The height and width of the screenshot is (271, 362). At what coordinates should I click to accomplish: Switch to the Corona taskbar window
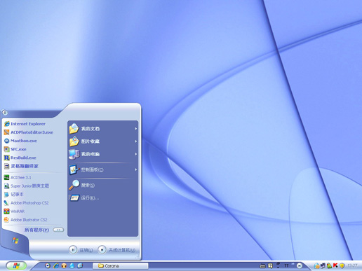(121, 265)
